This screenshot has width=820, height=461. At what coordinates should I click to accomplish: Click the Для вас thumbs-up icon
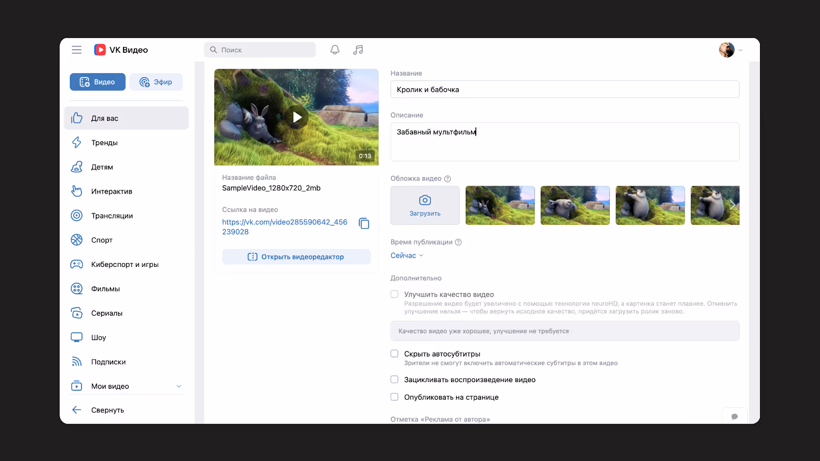point(76,118)
